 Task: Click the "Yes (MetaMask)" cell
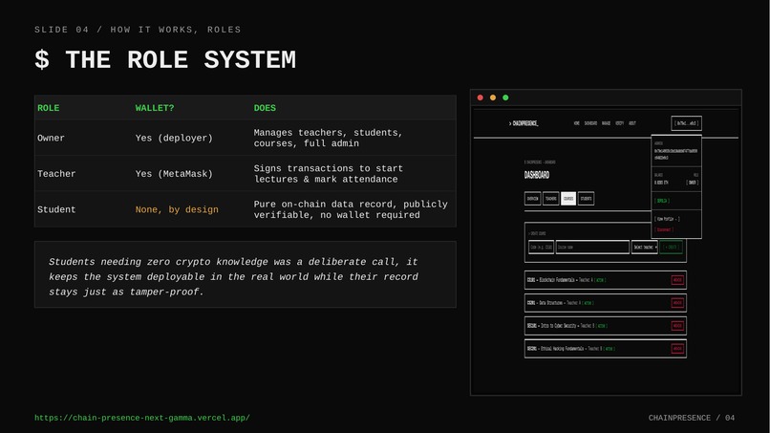point(174,174)
